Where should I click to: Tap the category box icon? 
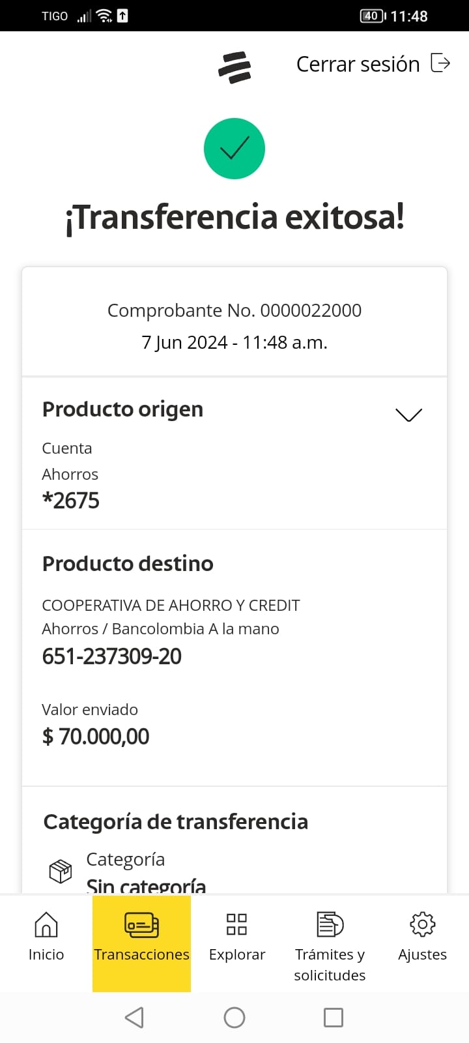point(61,871)
